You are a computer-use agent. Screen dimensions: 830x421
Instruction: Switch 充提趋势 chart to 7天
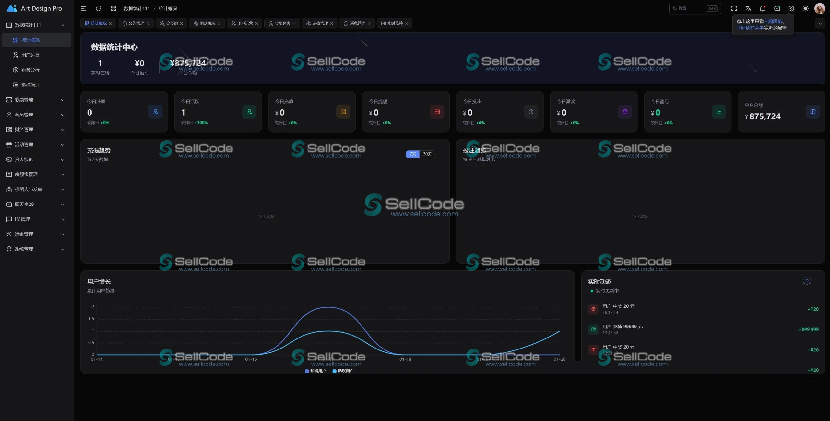pyautogui.click(x=413, y=154)
